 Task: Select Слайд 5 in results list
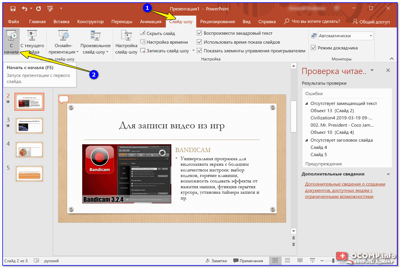[x=319, y=155]
